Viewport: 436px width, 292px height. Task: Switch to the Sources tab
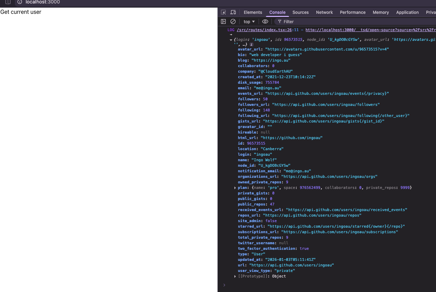point(300,12)
